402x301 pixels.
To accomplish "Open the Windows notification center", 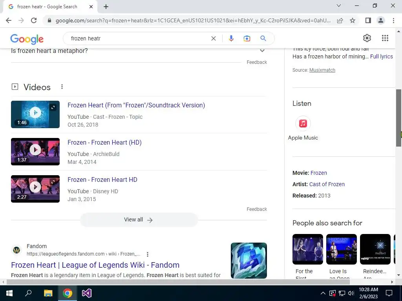I will point(389,293).
